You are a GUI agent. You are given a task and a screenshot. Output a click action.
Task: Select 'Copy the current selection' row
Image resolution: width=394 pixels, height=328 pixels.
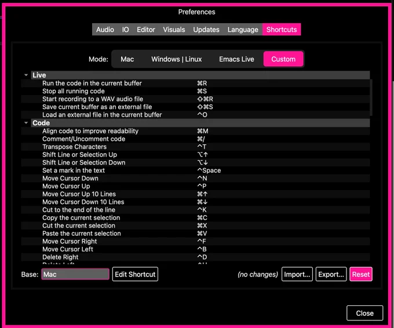coord(195,218)
